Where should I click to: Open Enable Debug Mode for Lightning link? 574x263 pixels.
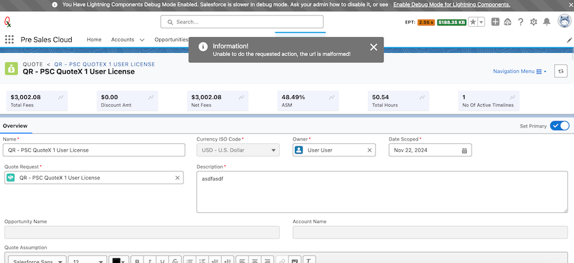click(452, 5)
